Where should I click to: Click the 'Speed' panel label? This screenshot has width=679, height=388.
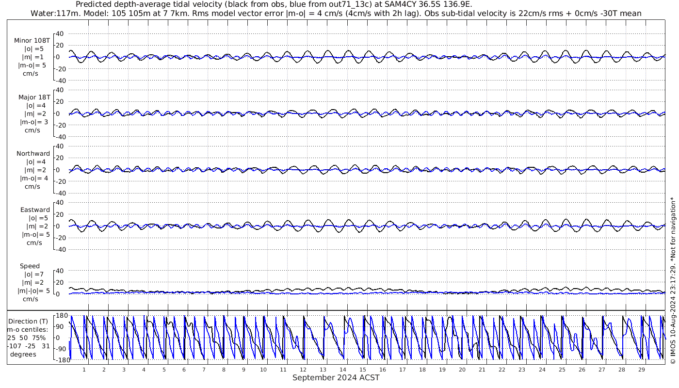(x=30, y=266)
